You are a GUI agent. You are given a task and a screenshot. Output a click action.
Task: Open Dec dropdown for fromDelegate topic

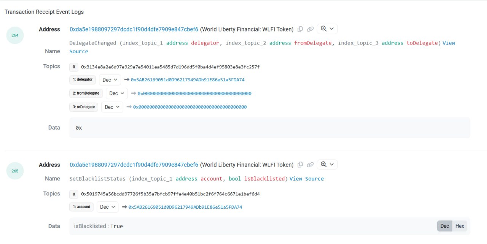pos(117,93)
